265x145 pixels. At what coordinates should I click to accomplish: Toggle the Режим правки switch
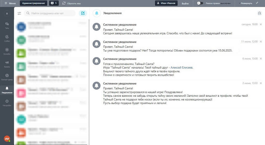click(200, 3)
